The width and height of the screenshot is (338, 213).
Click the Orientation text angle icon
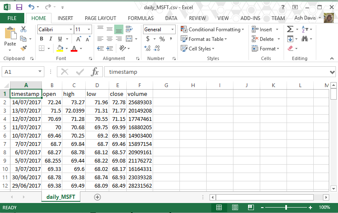point(123,48)
